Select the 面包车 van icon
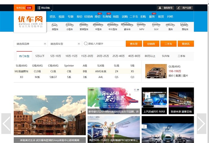 pos(184,25)
